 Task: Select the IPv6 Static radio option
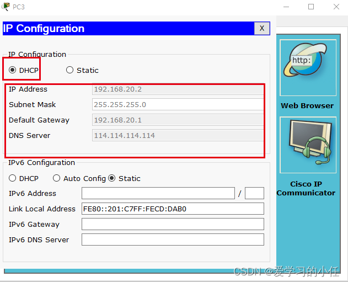tap(111, 178)
